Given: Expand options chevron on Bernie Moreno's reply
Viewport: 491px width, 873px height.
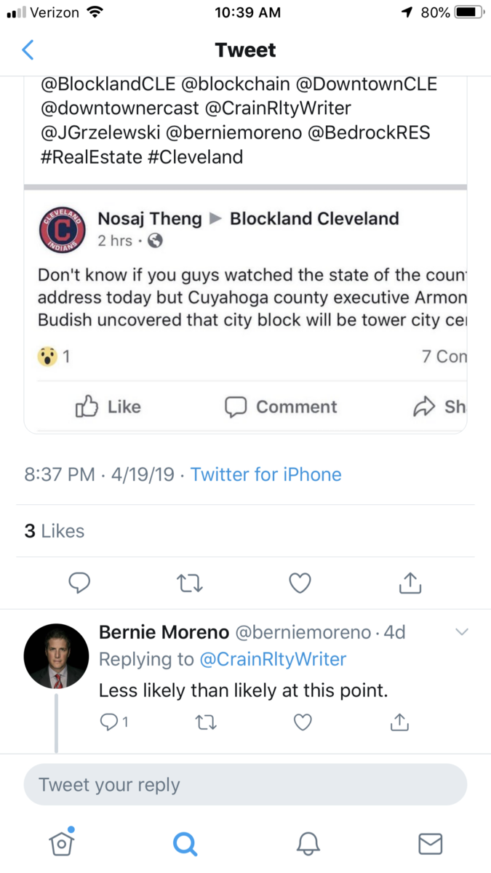Looking at the screenshot, I should [462, 632].
